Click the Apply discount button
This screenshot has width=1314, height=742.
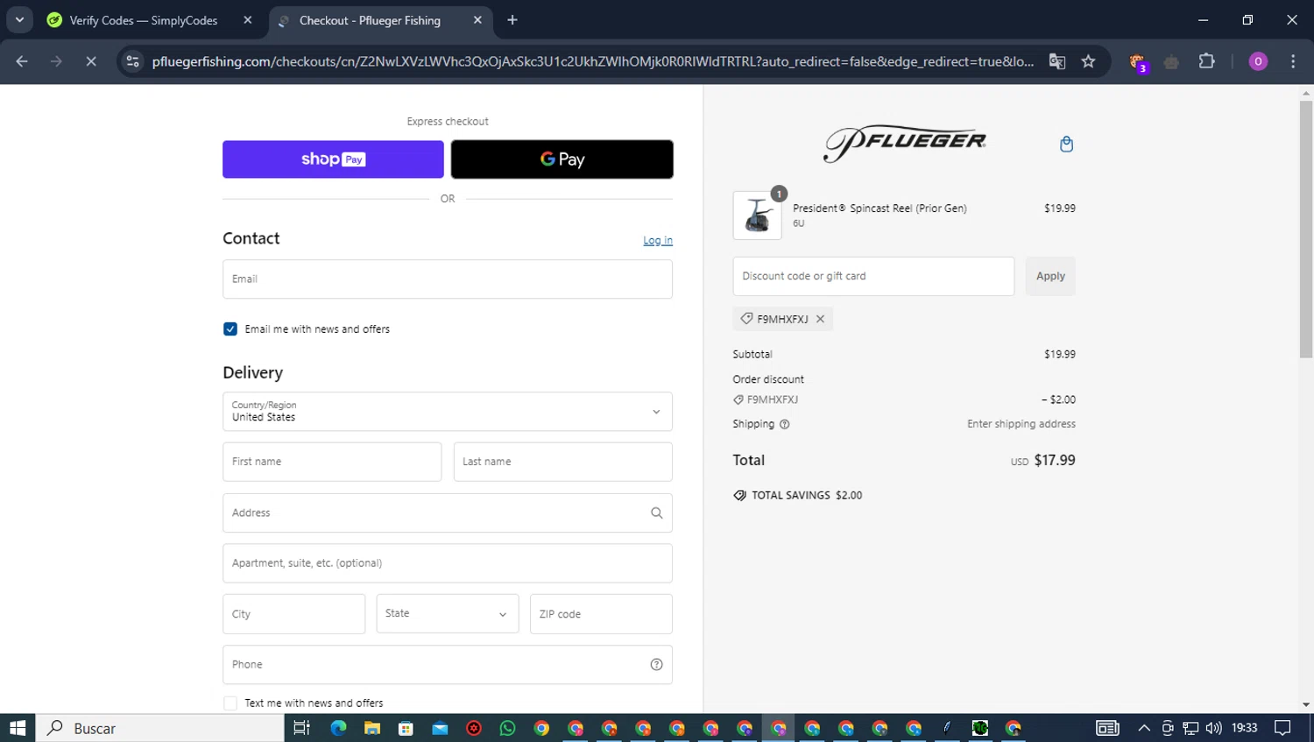[x=1050, y=276]
